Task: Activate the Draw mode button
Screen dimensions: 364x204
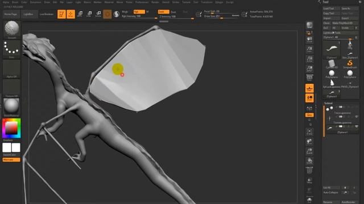Action: [x=71, y=14]
